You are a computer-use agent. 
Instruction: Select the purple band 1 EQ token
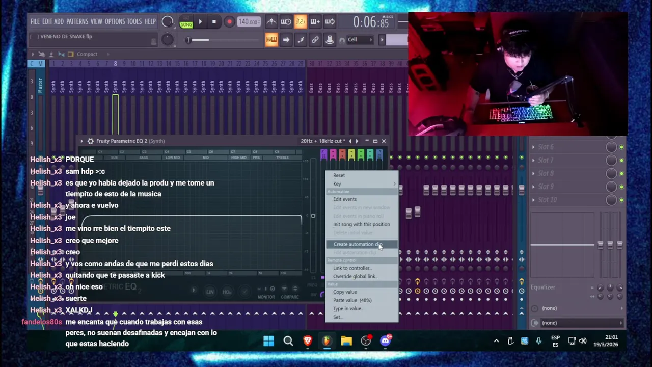pos(323,154)
